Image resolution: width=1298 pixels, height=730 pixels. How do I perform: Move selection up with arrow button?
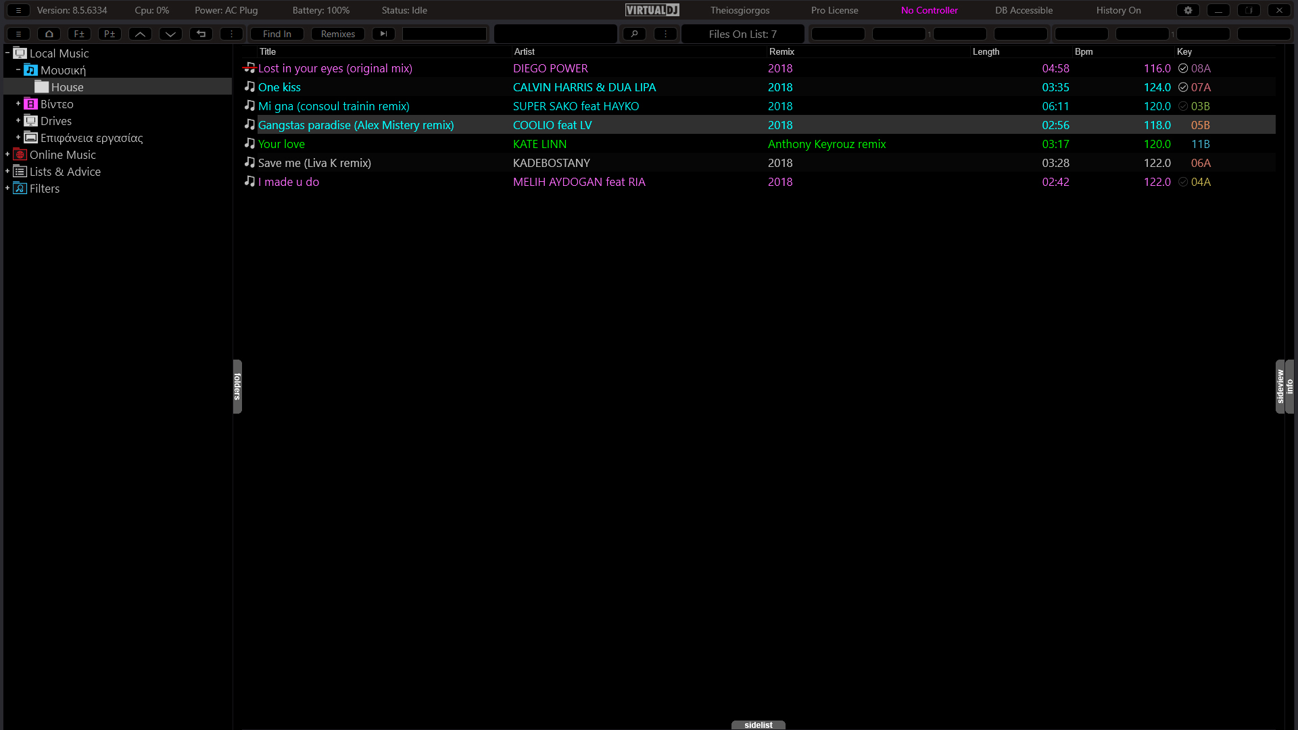pyautogui.click(x=140, y=34)
